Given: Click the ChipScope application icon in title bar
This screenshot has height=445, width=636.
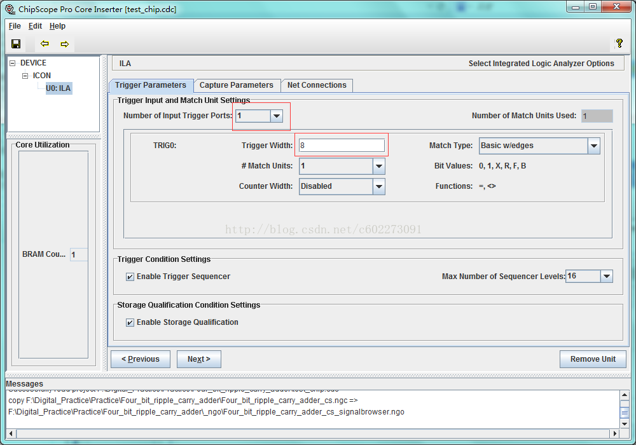Looking at the screenshot, I should click(10, 9).
